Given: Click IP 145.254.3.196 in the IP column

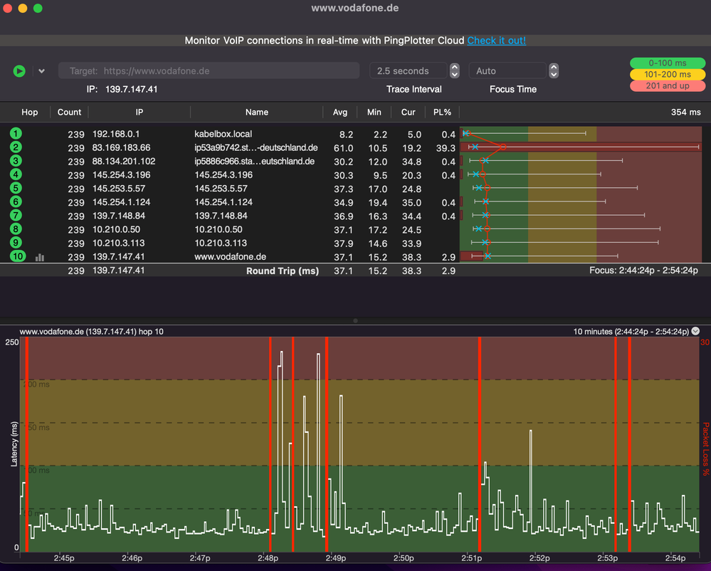Looking at the screenshot, I should 121,175.
